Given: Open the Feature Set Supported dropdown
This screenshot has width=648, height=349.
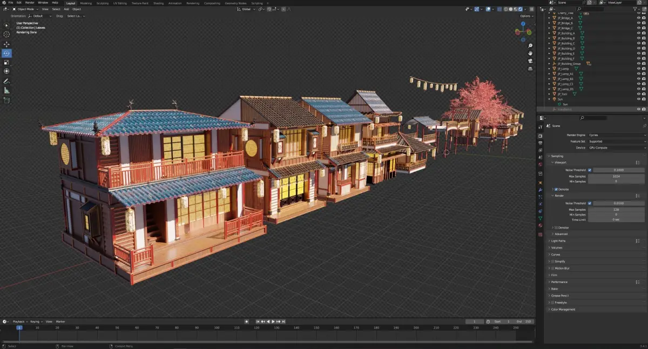Looking at the screenshot, I should [x=616, y=142].
